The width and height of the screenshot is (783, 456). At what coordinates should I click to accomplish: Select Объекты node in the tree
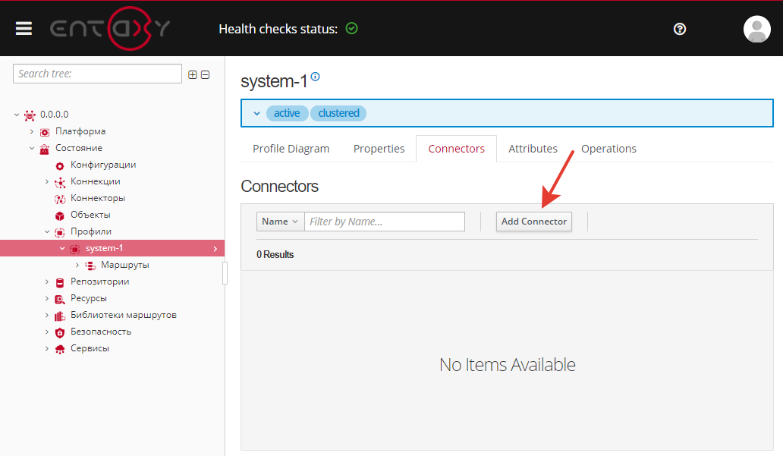(x=90, y=215)
